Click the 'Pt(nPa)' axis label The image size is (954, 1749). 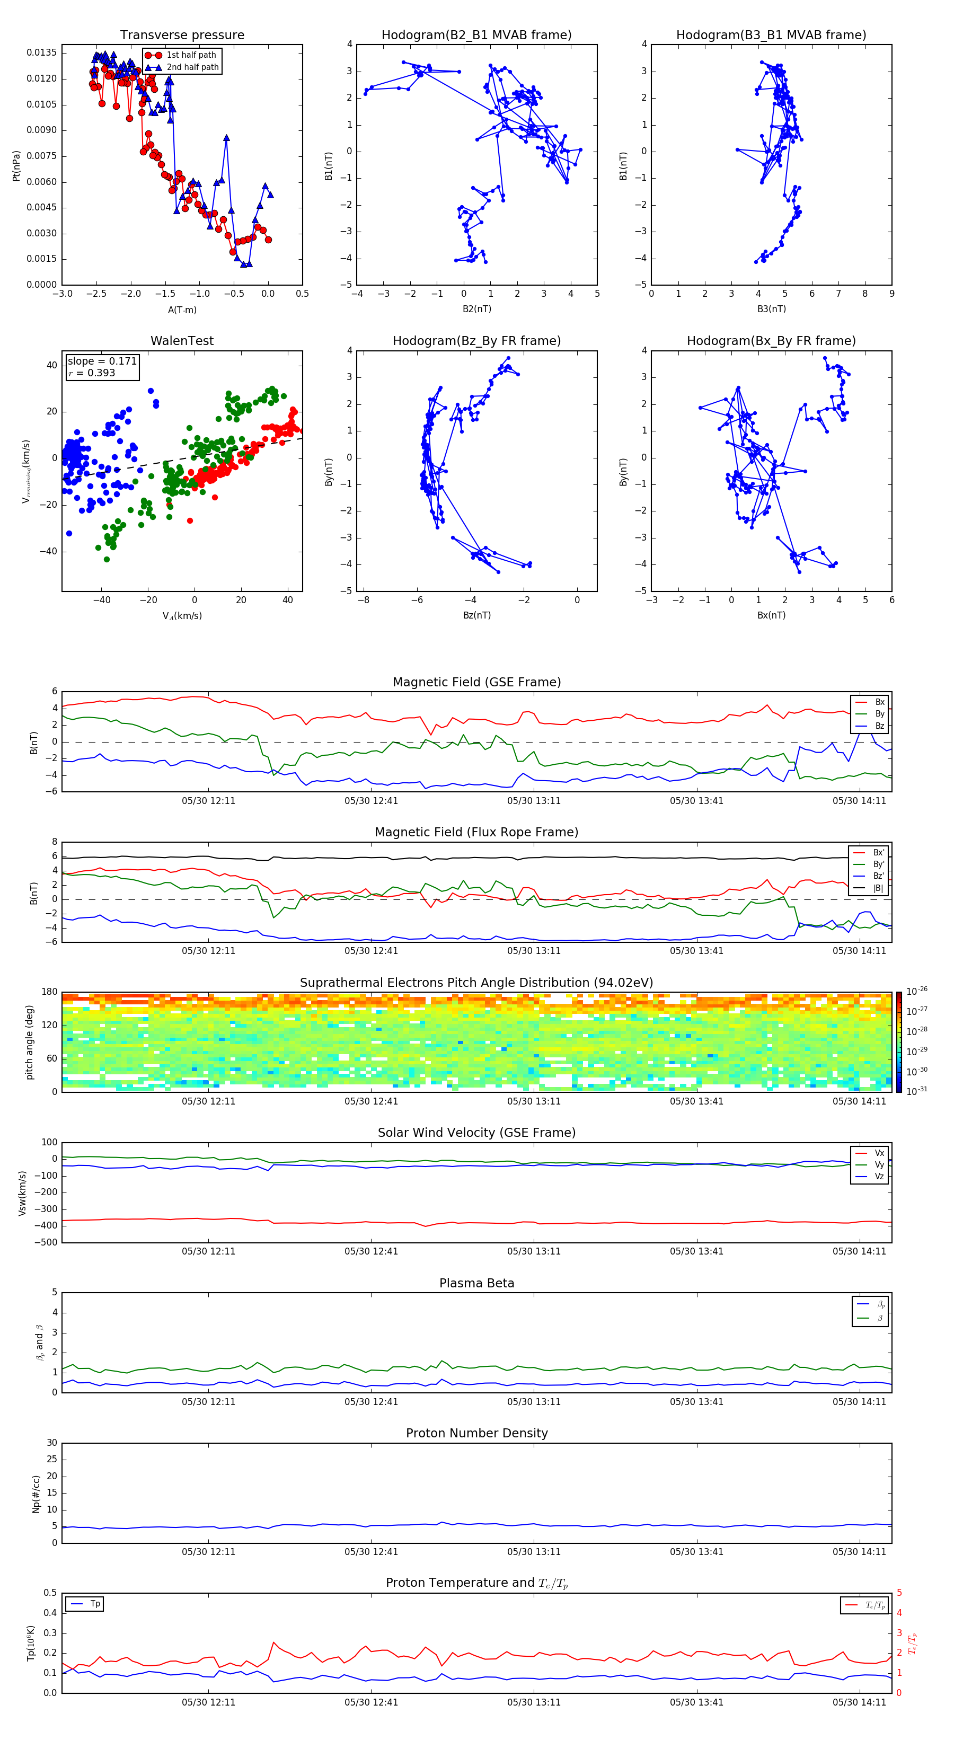16,166
